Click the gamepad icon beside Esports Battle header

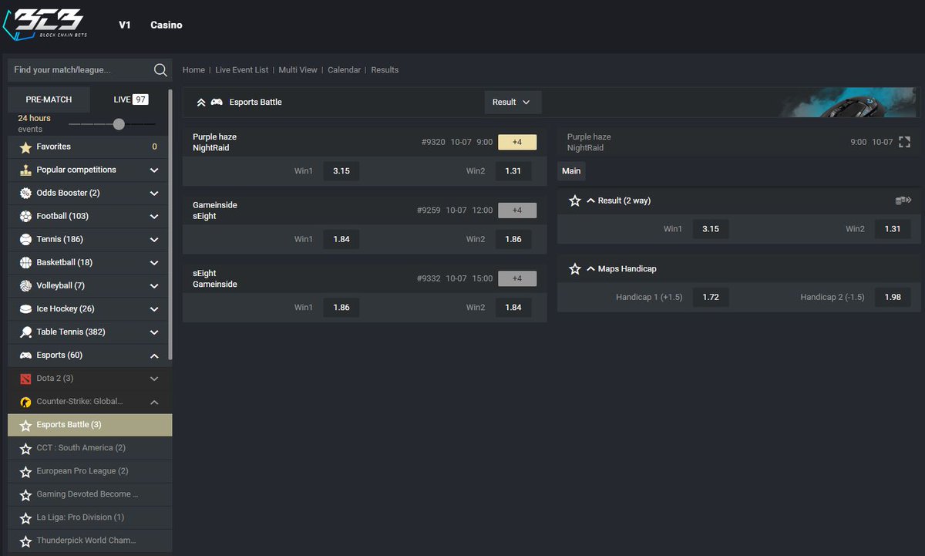pos(217,102)
